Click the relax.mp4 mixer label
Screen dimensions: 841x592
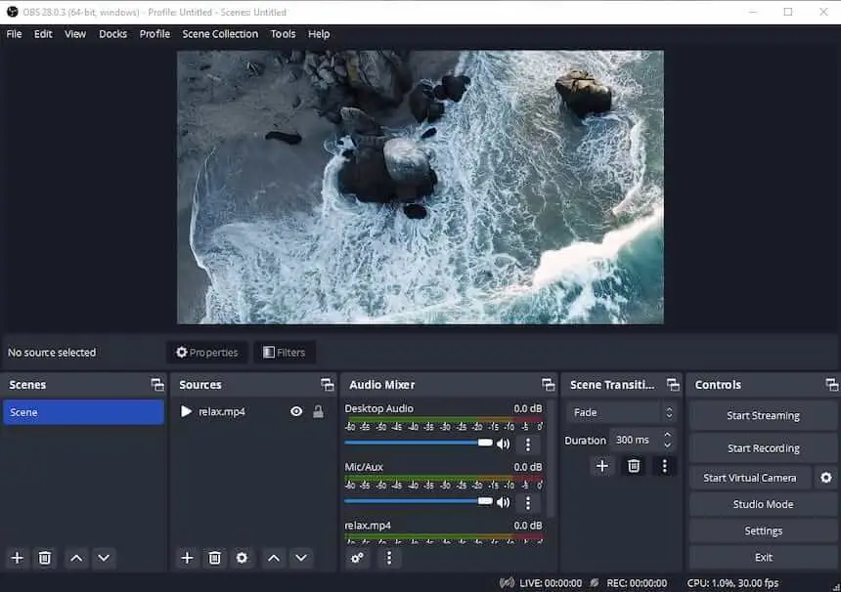coord(368,526)
